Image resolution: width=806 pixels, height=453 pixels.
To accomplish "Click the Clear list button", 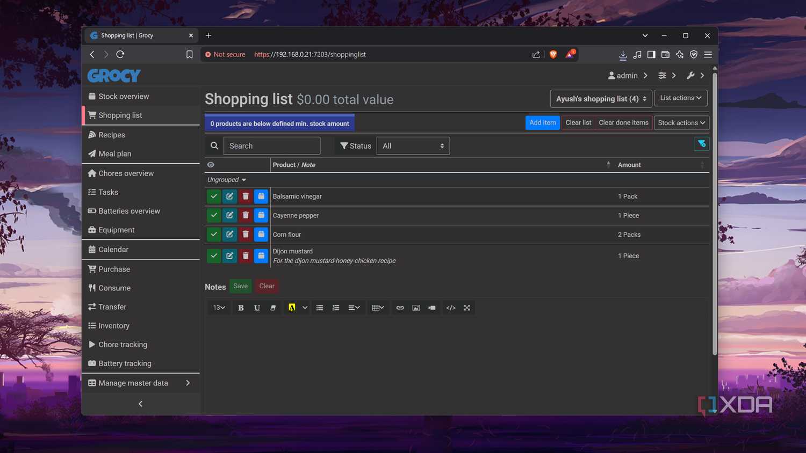I will point(578,123).
